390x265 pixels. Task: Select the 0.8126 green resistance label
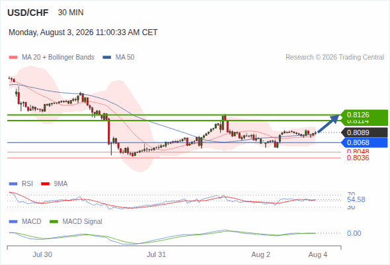click(365, 115)
